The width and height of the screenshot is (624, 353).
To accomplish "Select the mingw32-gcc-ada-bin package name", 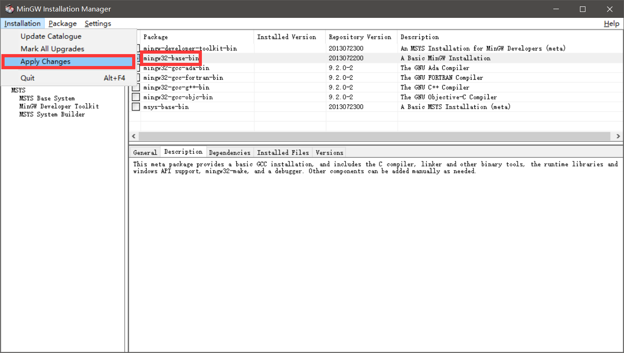I will click(176, 68).
